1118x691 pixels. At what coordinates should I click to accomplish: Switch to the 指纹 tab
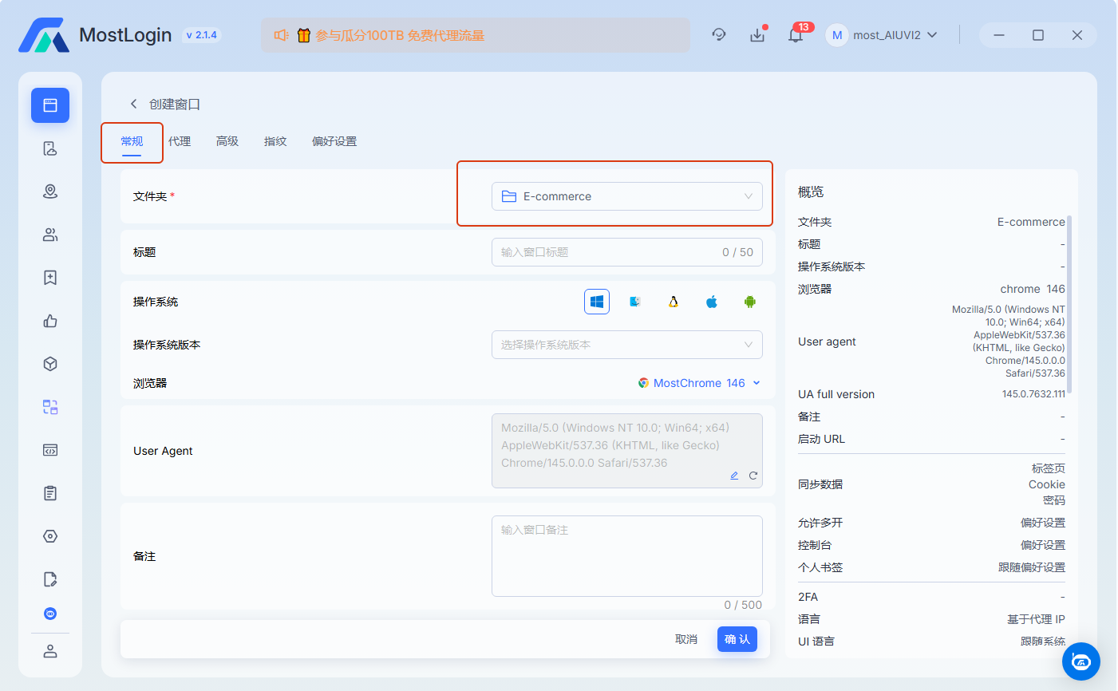tap(275, 141)
